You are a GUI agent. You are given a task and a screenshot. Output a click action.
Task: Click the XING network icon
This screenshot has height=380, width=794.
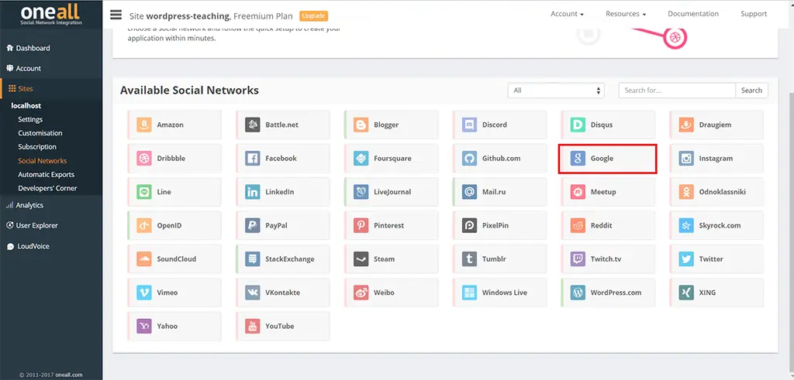coord(686,293)
